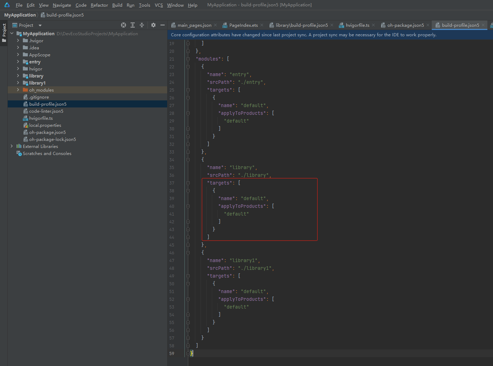493x366 pixels.
Task: Expand the entry folder in project tree
Action: click(x=18, y=62)
